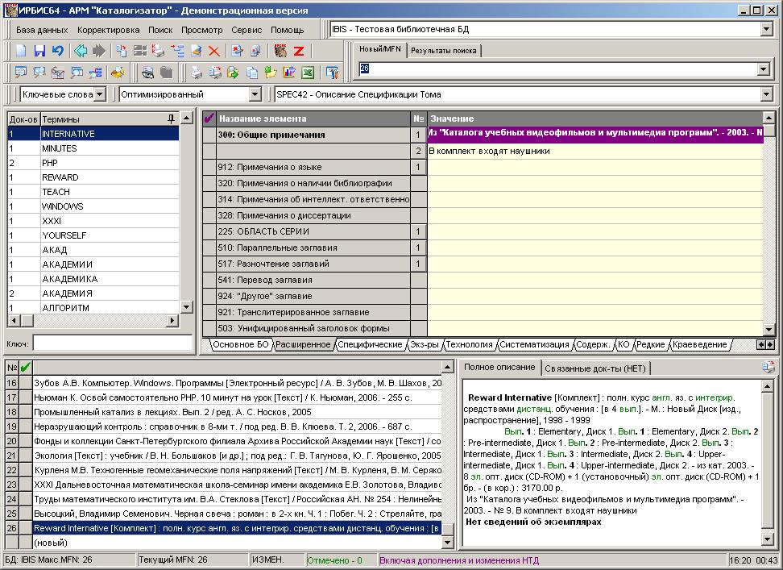Click the Ключ input field
Image resolution: width=783 pixels, height=570 pixels.
click(x=113, y=343)
